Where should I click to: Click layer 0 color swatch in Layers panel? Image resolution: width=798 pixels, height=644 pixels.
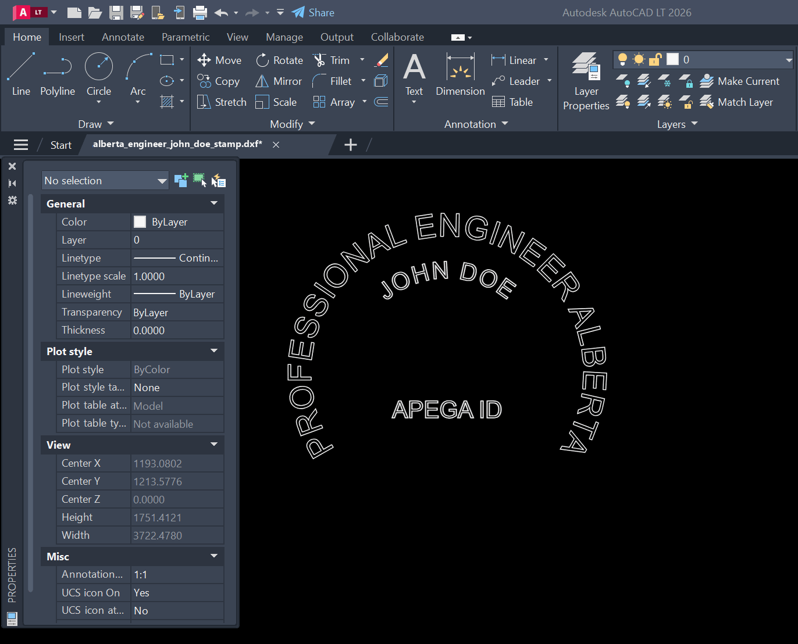pos(673,59)
